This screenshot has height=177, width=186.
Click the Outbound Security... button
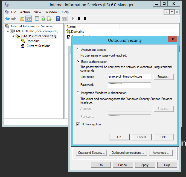[x=91, y=153]
